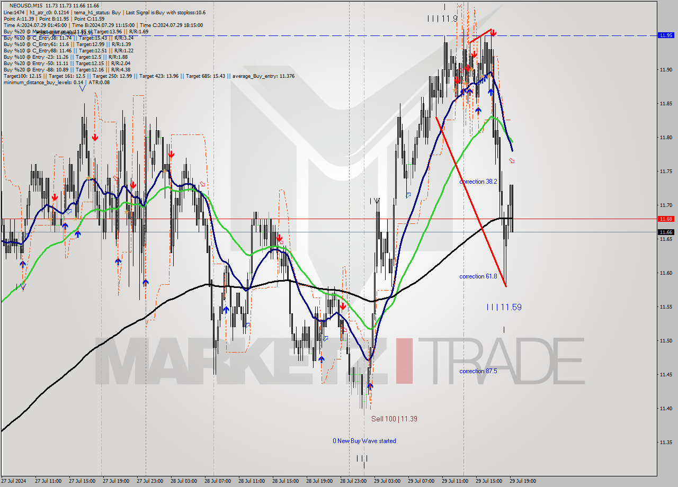
Task: Click the 11.50 price axis label
Action: pyautogui.click(x=666, y=340)
